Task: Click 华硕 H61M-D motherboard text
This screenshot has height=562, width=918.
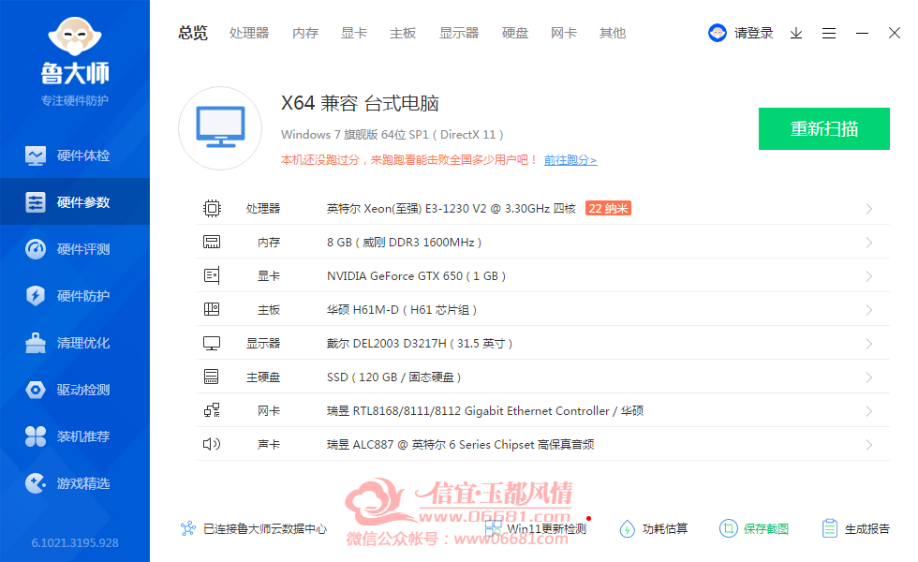Action: (x=402, y=310)
